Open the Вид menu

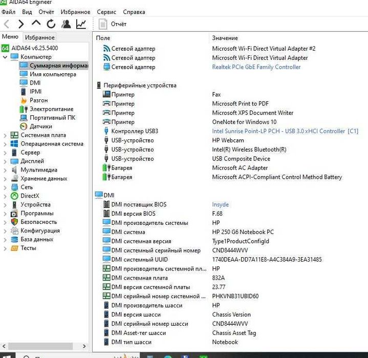pyautogui.click(x=27, y=12)
